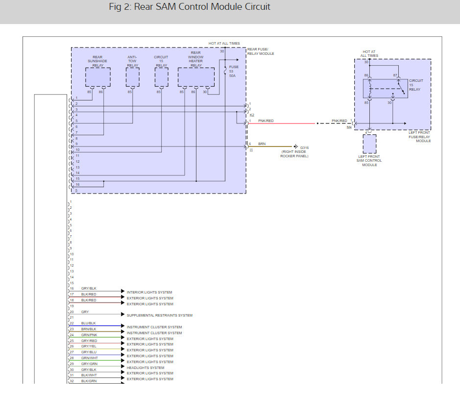460x393 pixels.
Task: Select the brown BRN ground wire
Action: tap(270, 147)
